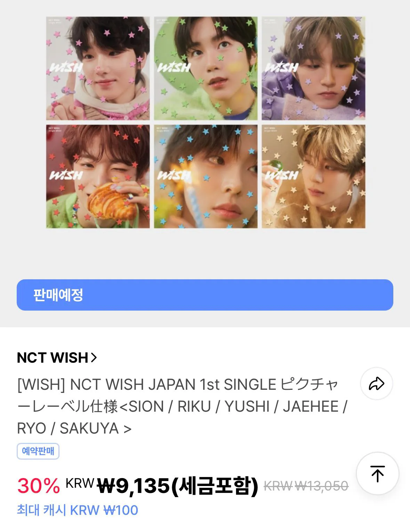Tap the 예약판매 pre-order badge
The image size is (410, 527).
[38, 451]
